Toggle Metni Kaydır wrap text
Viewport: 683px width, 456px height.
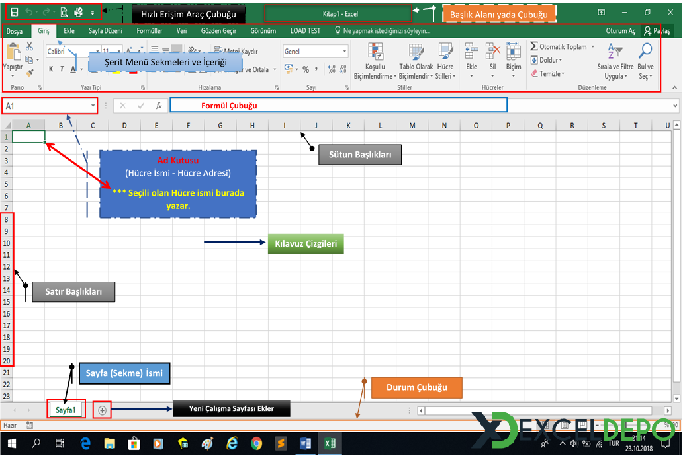pos(236,51)
